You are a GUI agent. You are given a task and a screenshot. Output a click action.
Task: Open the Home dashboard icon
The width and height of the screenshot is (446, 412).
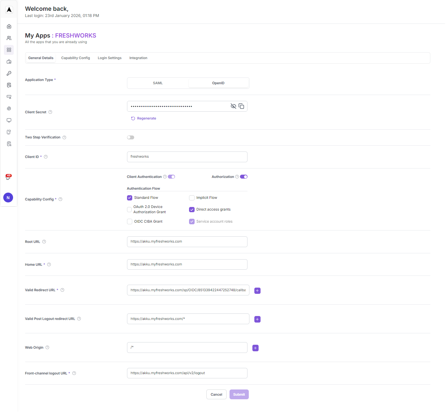tap(9, 26)
